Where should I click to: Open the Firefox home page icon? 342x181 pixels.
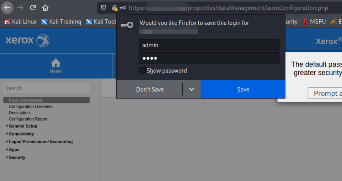point(45,8)
